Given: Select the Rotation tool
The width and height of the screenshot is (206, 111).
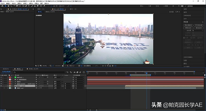Looking at the screenshot, I should [x=15, y=6].
